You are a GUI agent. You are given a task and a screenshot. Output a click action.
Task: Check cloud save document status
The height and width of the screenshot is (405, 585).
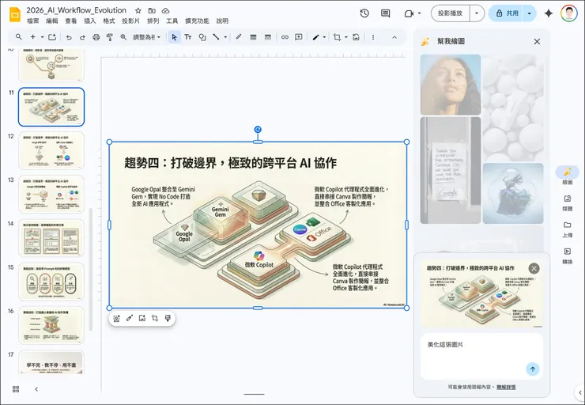pos(166,10)
